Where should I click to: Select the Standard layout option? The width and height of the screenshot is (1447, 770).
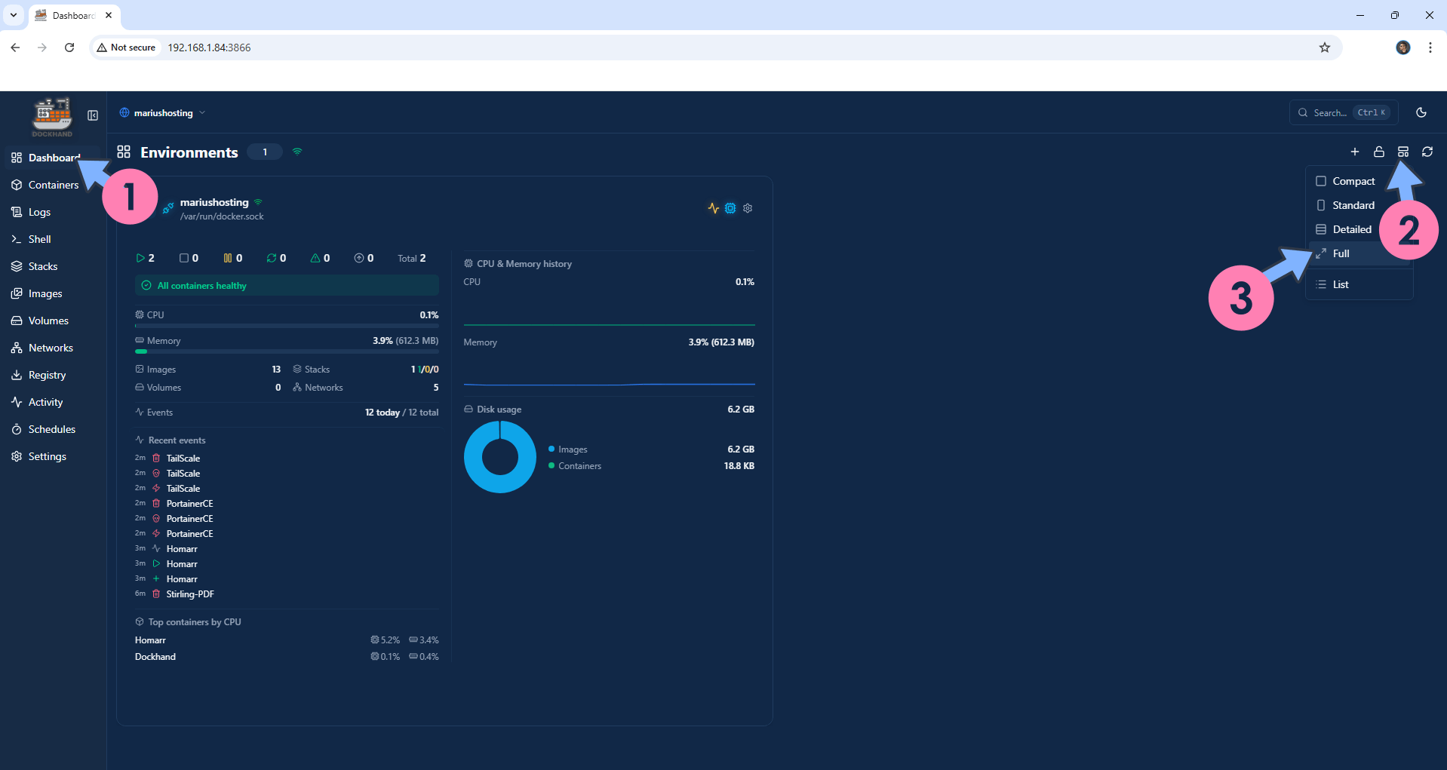1353,205
